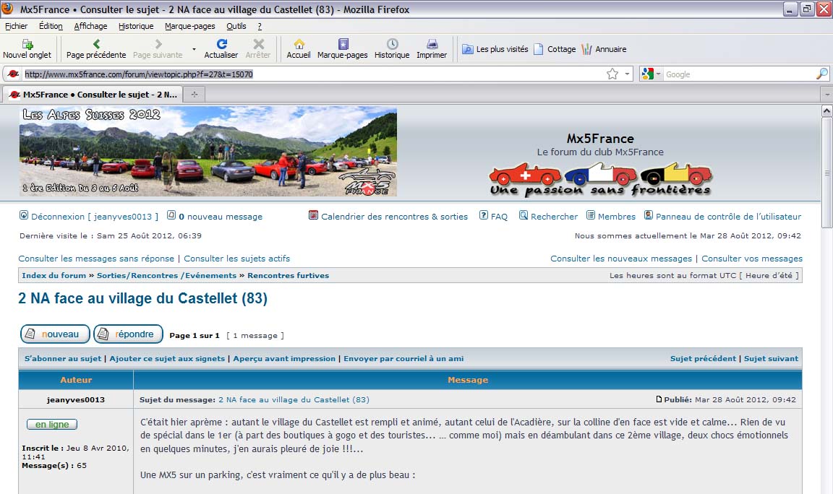Click Ajouter ce sujet aux signets
Image resolution: width=833 pixels, height=494 pixels.
pyautogui.click(x=167, y=358)
